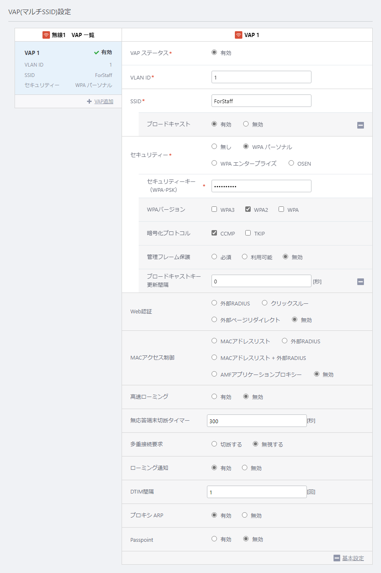Screen dimensions: 381x573
Task: Click the SSID field containing ForStaff
Action: pyautogui.click(x=261, y=101)
